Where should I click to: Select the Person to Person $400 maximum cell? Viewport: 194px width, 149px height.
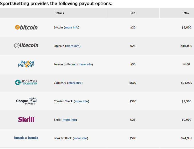click(186, 64)
